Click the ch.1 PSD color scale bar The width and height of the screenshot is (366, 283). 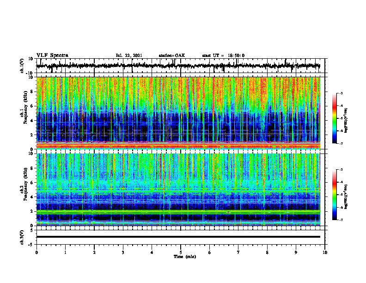334,118
